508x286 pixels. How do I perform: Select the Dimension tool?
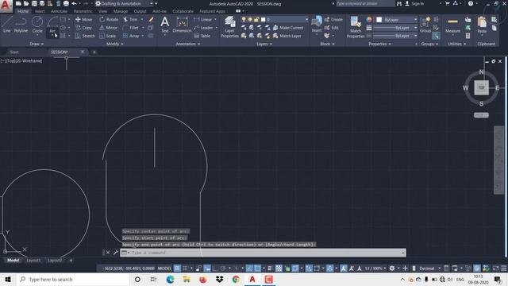point(182,25)
